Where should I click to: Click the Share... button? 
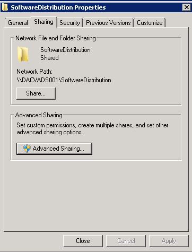36,93
